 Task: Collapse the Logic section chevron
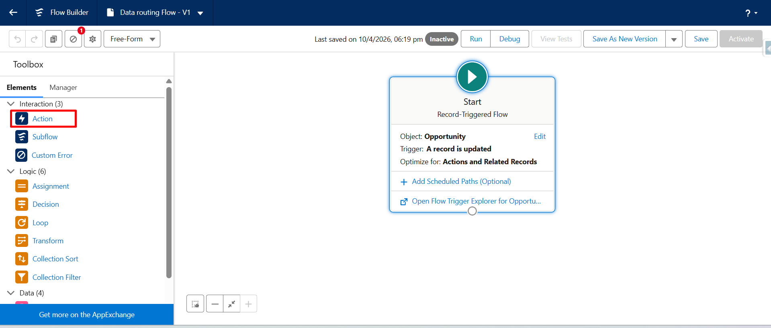pyautogui.click(x=11, y=171)
